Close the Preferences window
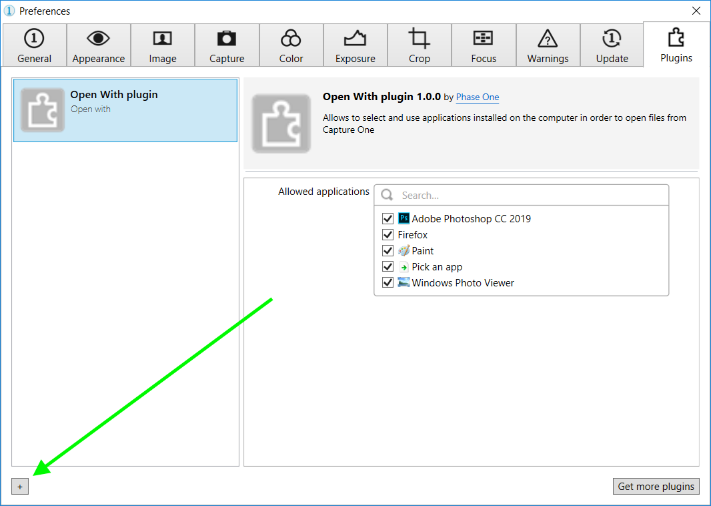This screenshot has width=711, height=506. pos(696,11)
